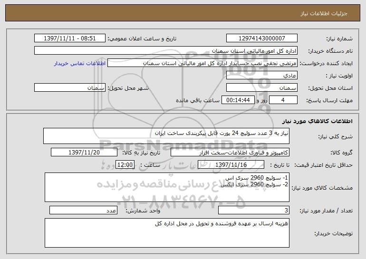Click the label شماره نیاز

pyautogui.click(x=339, y=38)
